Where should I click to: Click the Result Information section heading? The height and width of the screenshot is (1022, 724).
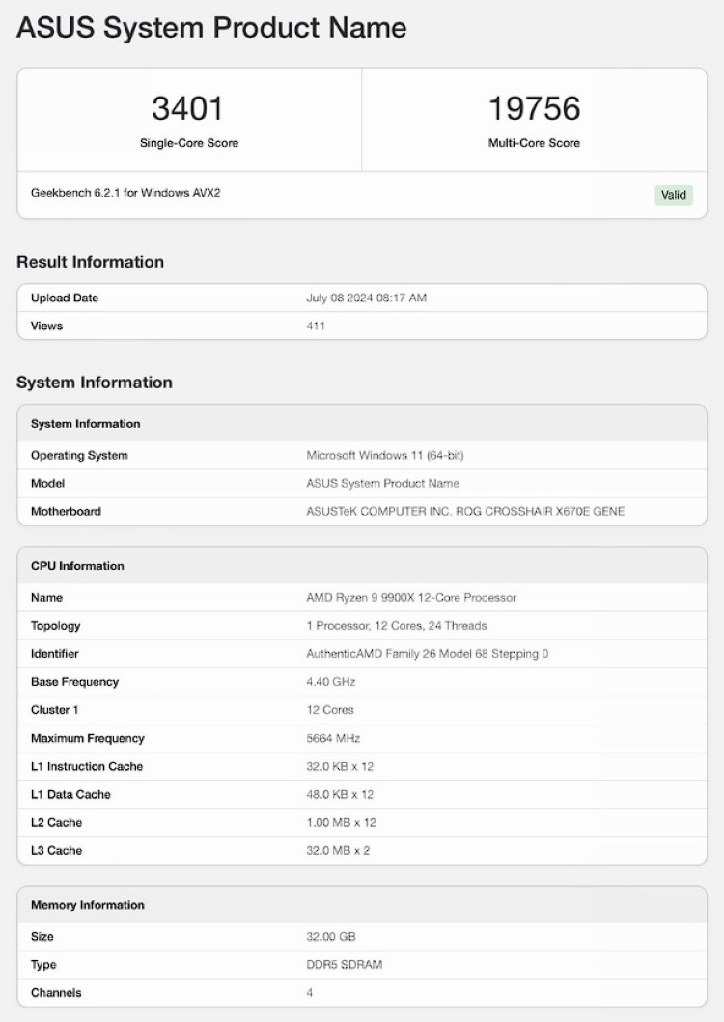coord(90,262)
